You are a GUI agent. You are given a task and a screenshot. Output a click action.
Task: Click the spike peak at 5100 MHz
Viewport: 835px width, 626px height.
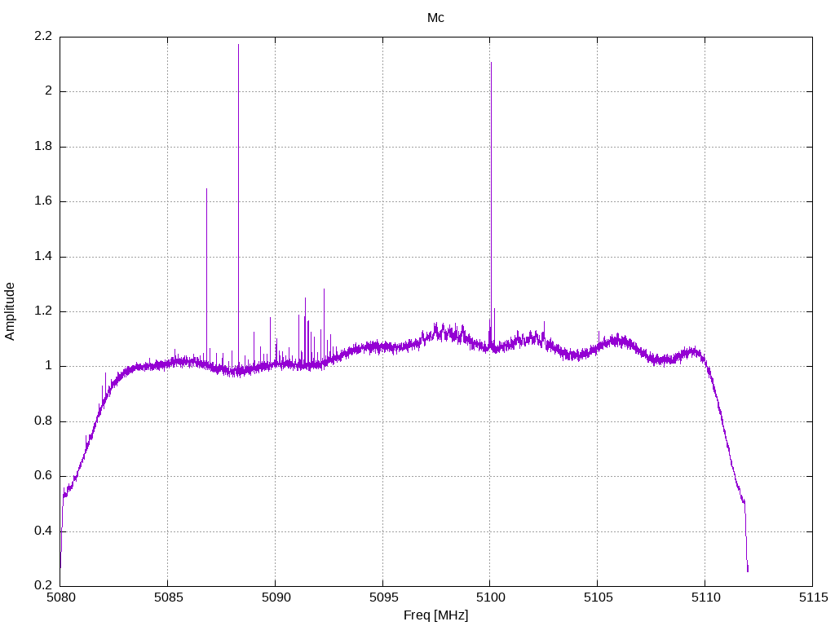(x=491, y=63)
